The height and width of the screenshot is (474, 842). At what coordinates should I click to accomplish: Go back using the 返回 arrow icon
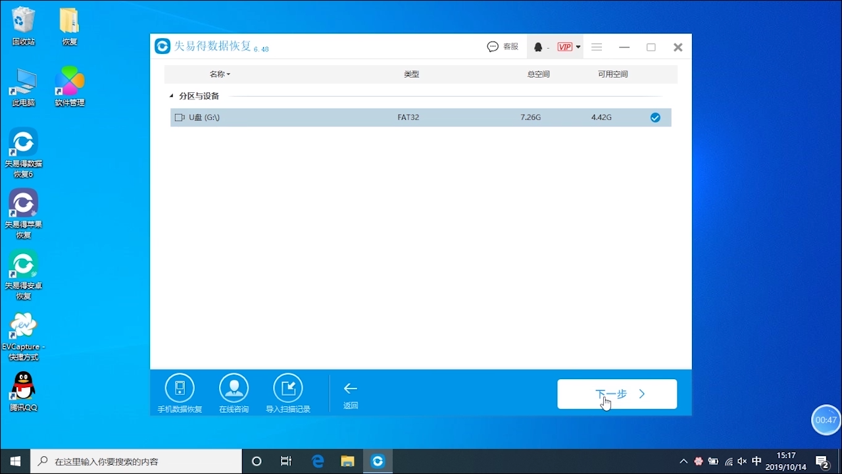pyautogui.click(x=350, y=388)
